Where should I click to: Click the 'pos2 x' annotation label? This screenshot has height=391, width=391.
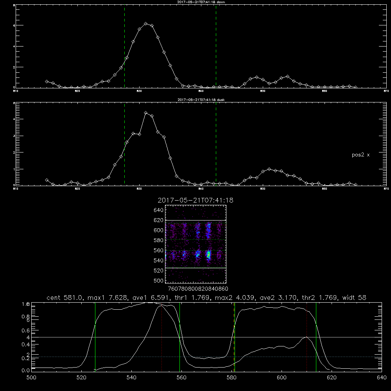pos(361,155)
